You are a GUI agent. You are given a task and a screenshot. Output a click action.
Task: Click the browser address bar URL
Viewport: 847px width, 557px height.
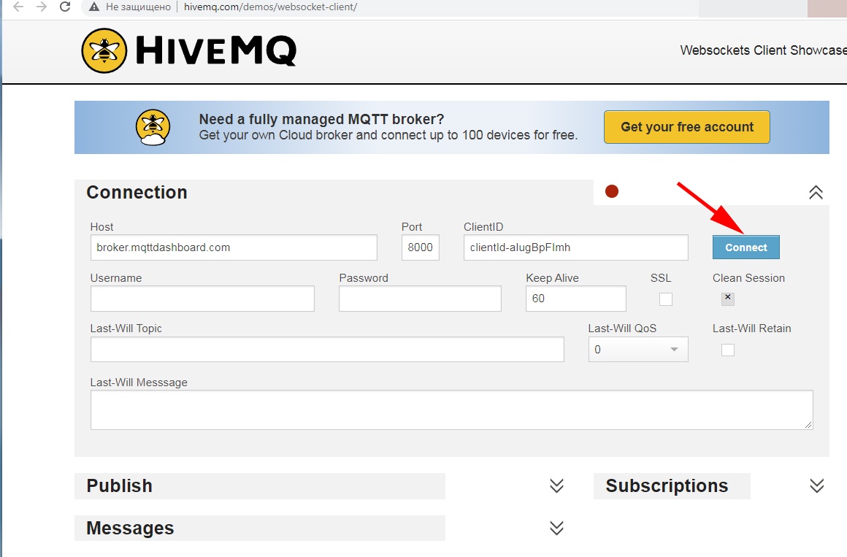270,7
